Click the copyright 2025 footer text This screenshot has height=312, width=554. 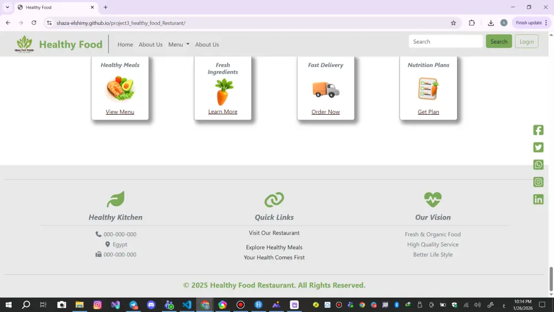tap(274, 285)
